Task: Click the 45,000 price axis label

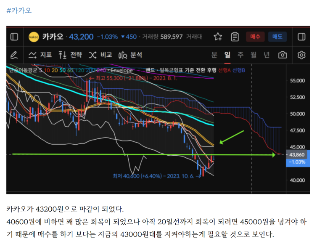Action: (297, 147)
